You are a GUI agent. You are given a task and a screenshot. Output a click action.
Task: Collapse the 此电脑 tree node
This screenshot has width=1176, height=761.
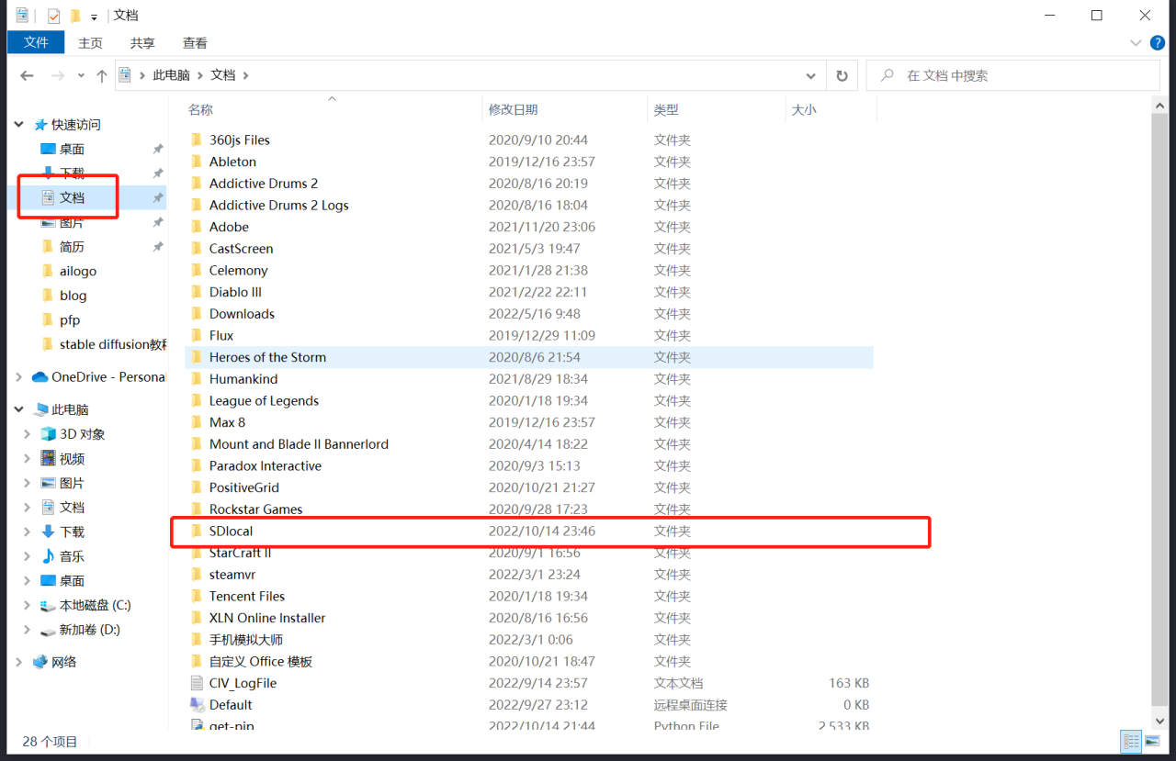coord(19,409)
